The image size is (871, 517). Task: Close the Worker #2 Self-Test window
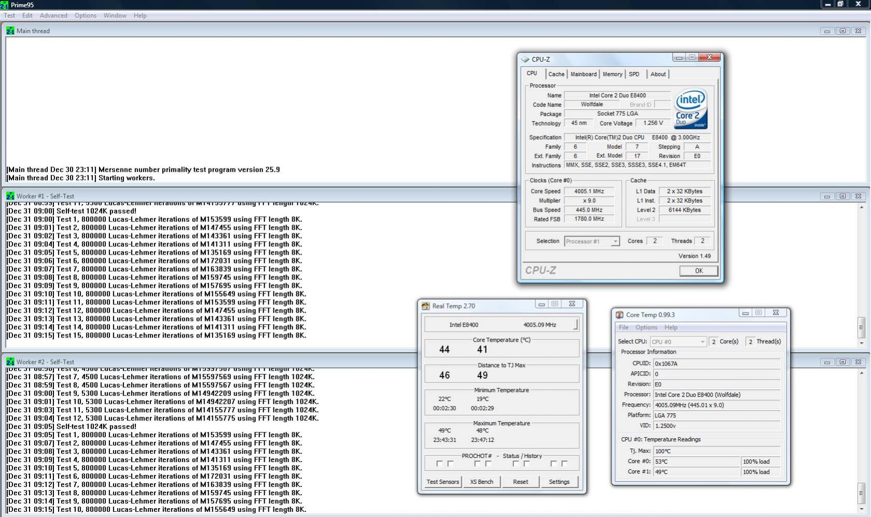[858, 362]
